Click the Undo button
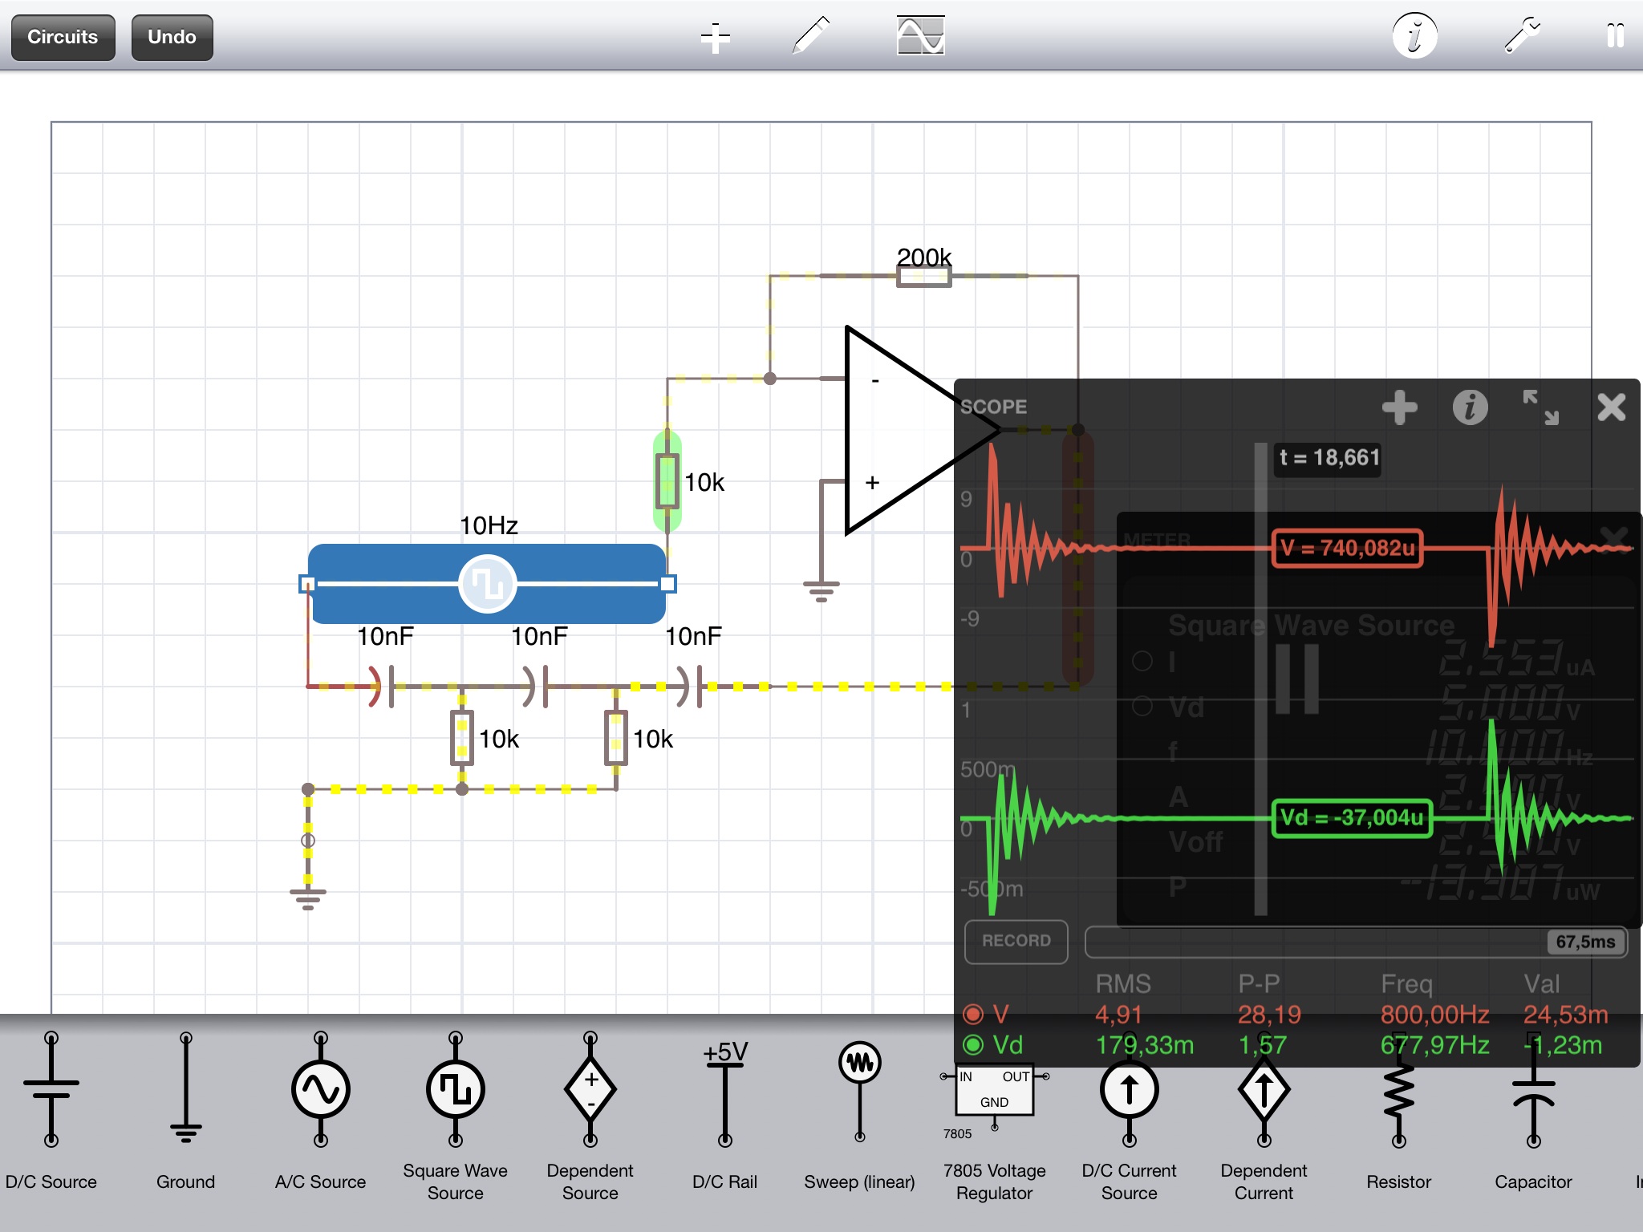Viewport: 1643px width, 1232px height. point(172,37)
